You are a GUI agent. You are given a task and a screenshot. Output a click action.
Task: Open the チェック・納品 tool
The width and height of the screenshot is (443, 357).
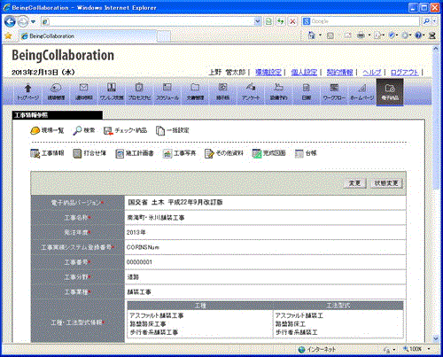coord(125,130)
